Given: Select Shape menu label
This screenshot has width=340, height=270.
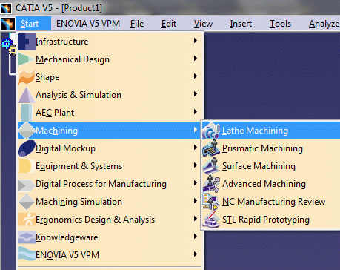Looking at the screenshot, I should [x=47, y=77].
